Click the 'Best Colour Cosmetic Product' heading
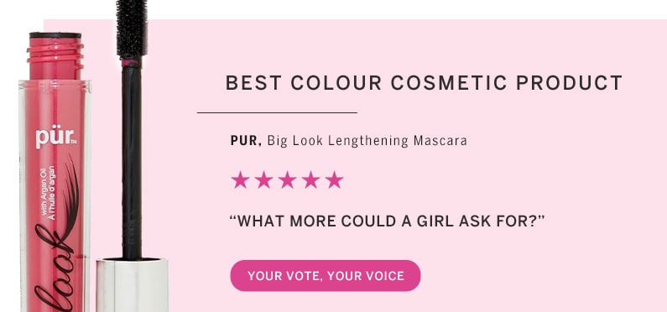 424,83
